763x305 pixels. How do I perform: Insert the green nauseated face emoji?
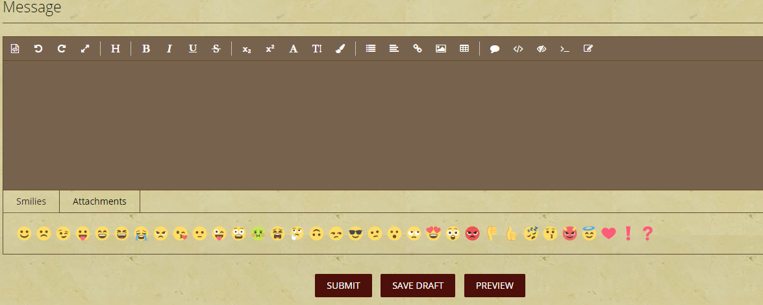[x=258, y=234]
